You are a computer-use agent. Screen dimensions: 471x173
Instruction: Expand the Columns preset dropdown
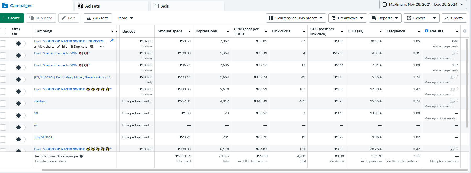[296, 18]
